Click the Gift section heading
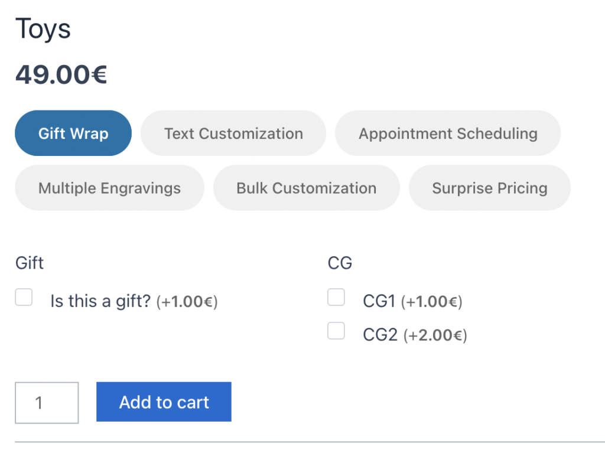The image size is (605, 453). pyautogui.click(x=30, y=263)
